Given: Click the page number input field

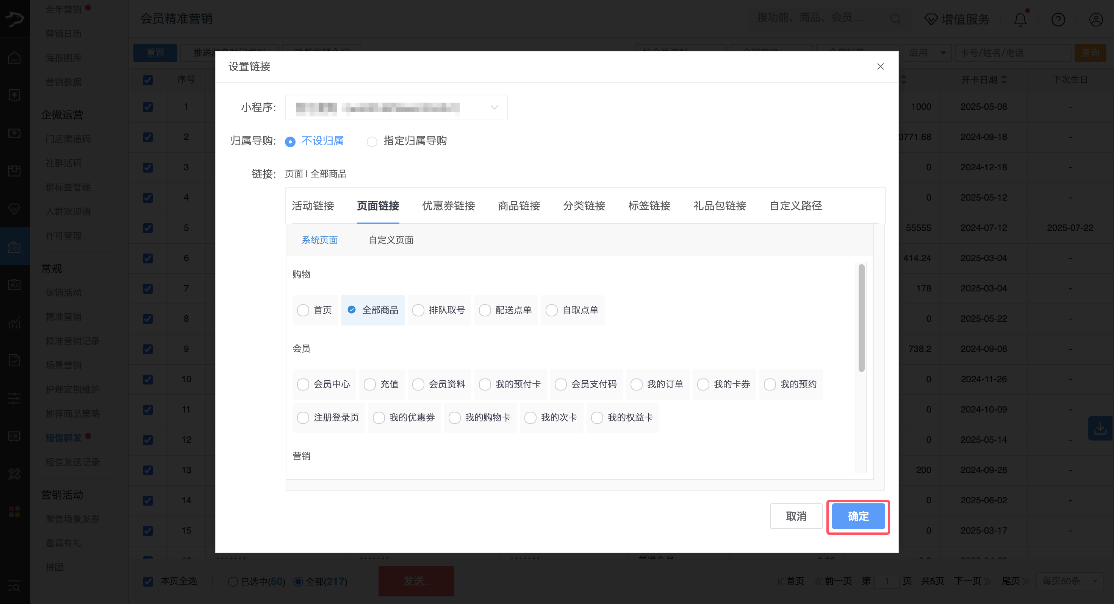Looking at the screenshot, I should (x=887, y=581).
